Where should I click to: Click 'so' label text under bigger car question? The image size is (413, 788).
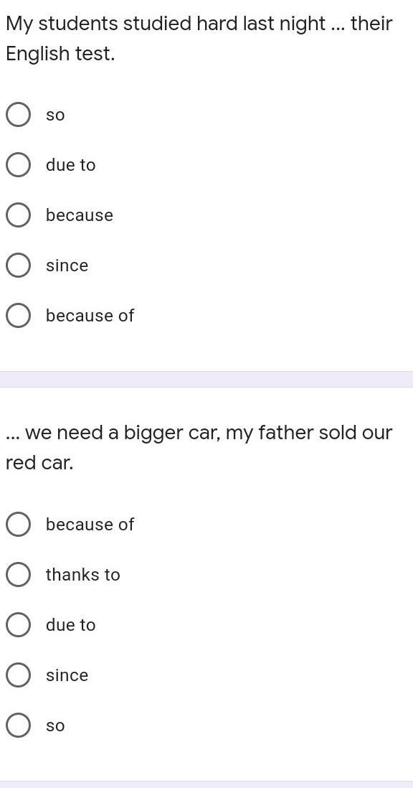pos(55,726)
